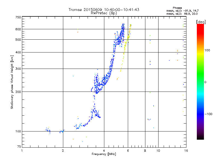Click the y-axis label '200'
This screenshot has width=219, height=164.
pos(18,92)
